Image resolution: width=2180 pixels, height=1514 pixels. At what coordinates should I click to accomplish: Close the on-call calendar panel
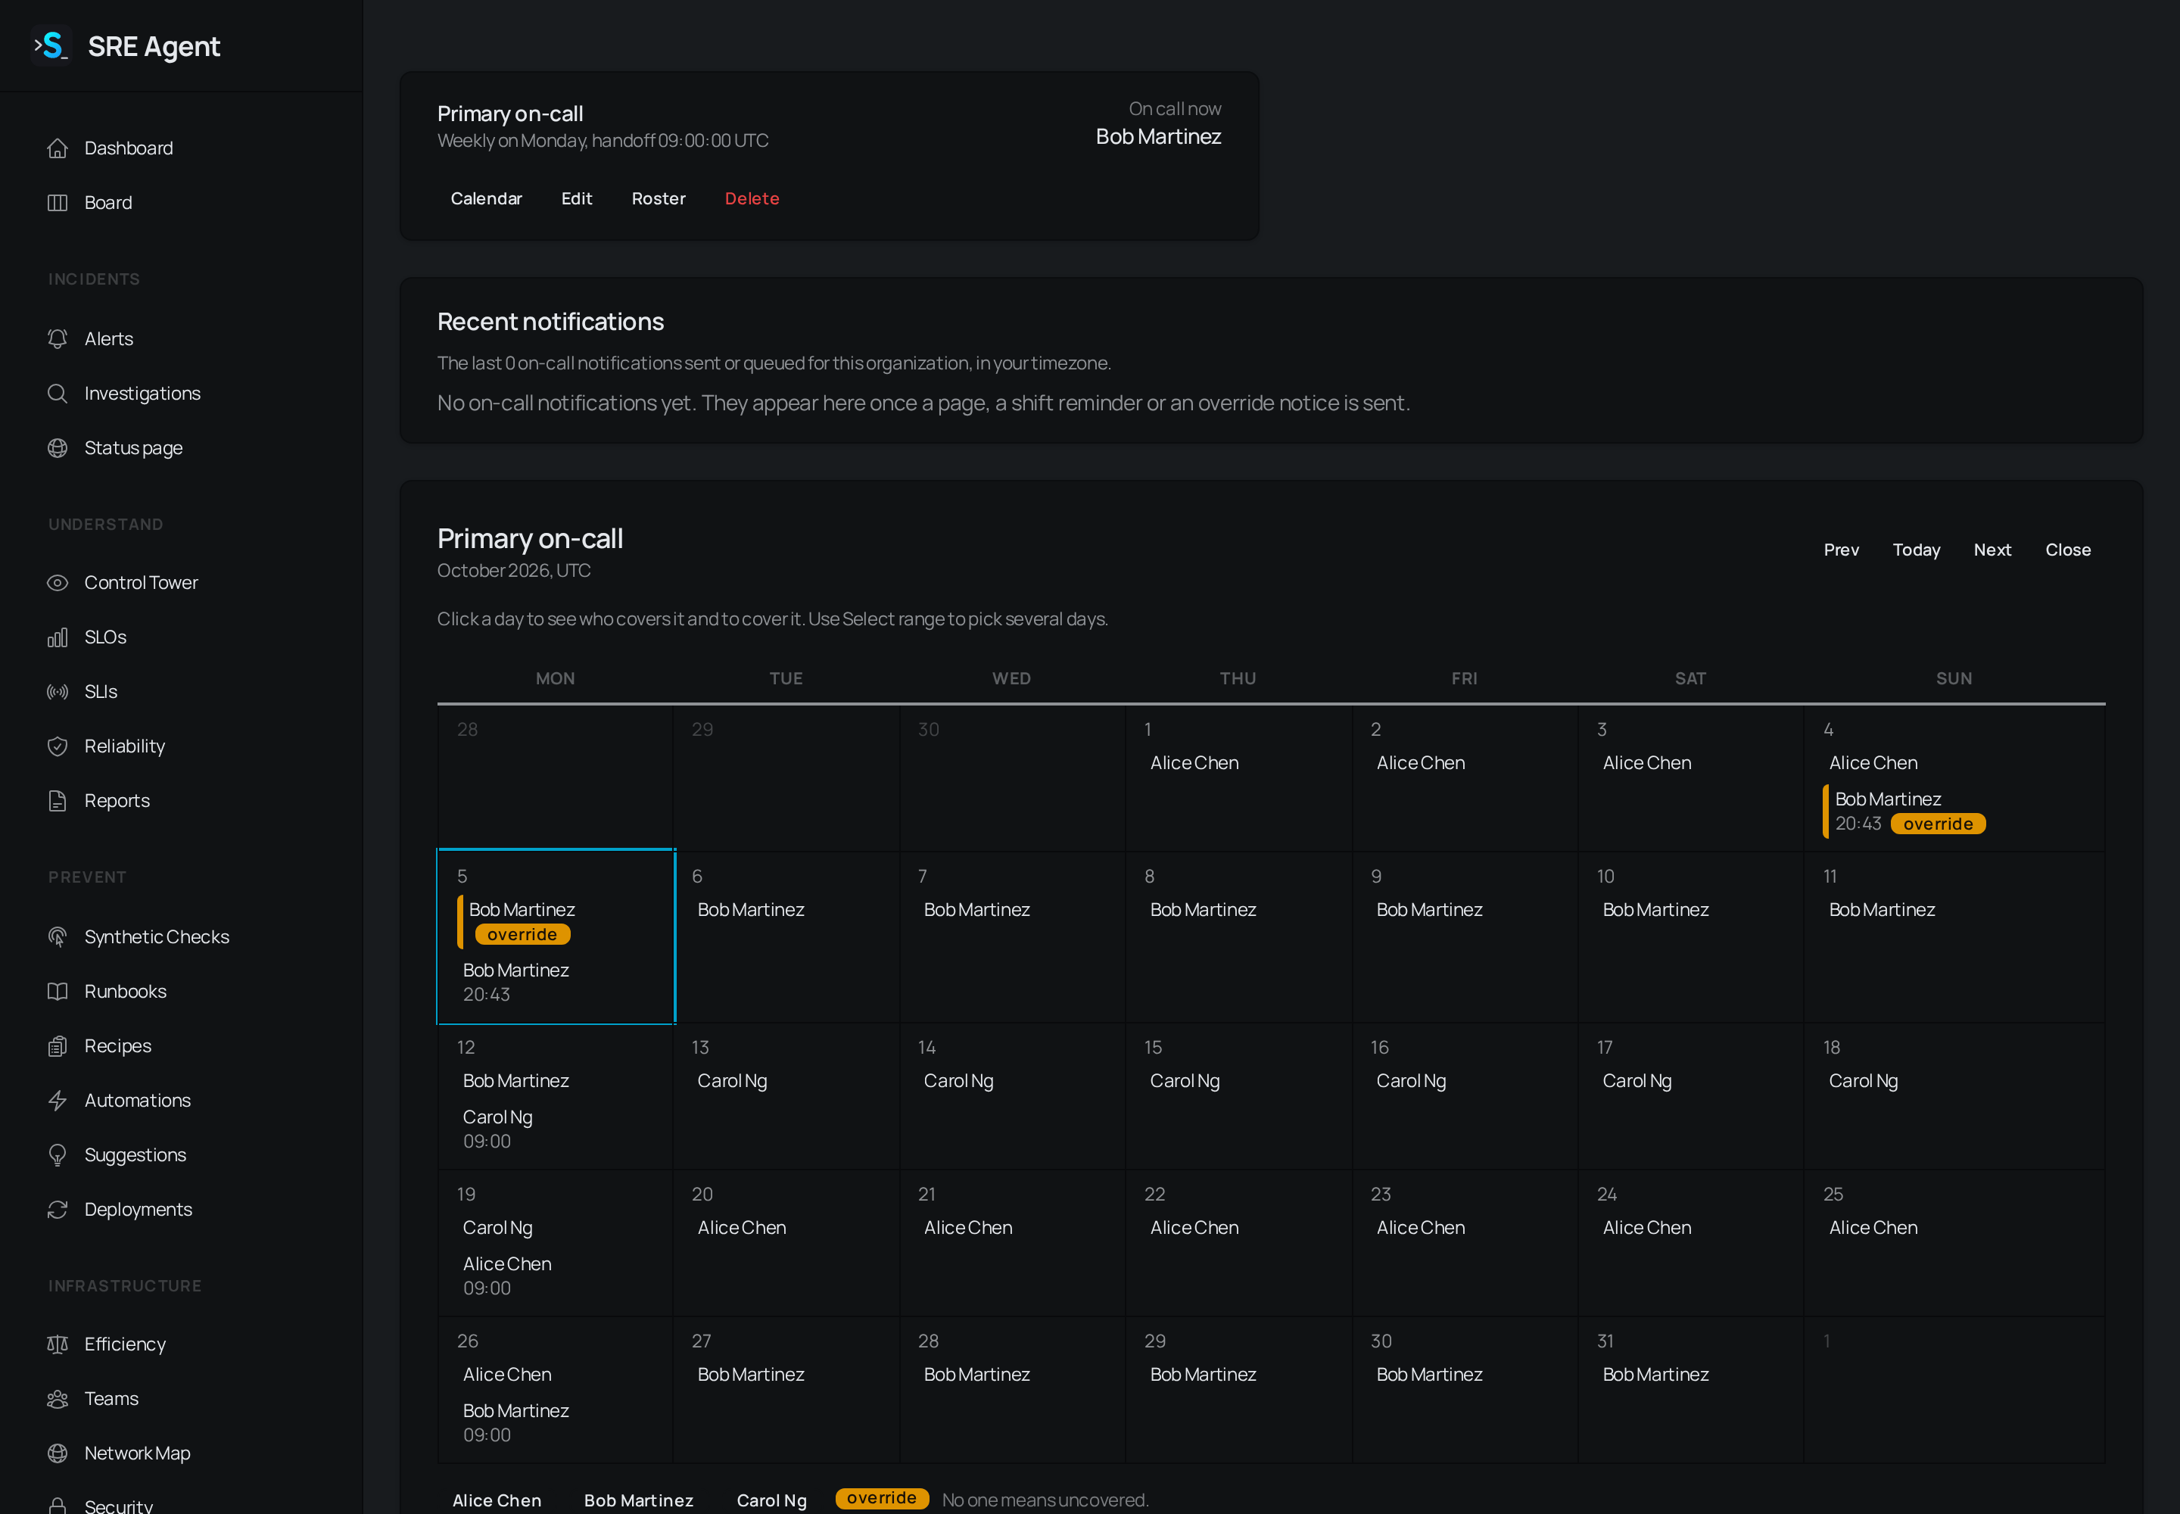(2068, 550)
